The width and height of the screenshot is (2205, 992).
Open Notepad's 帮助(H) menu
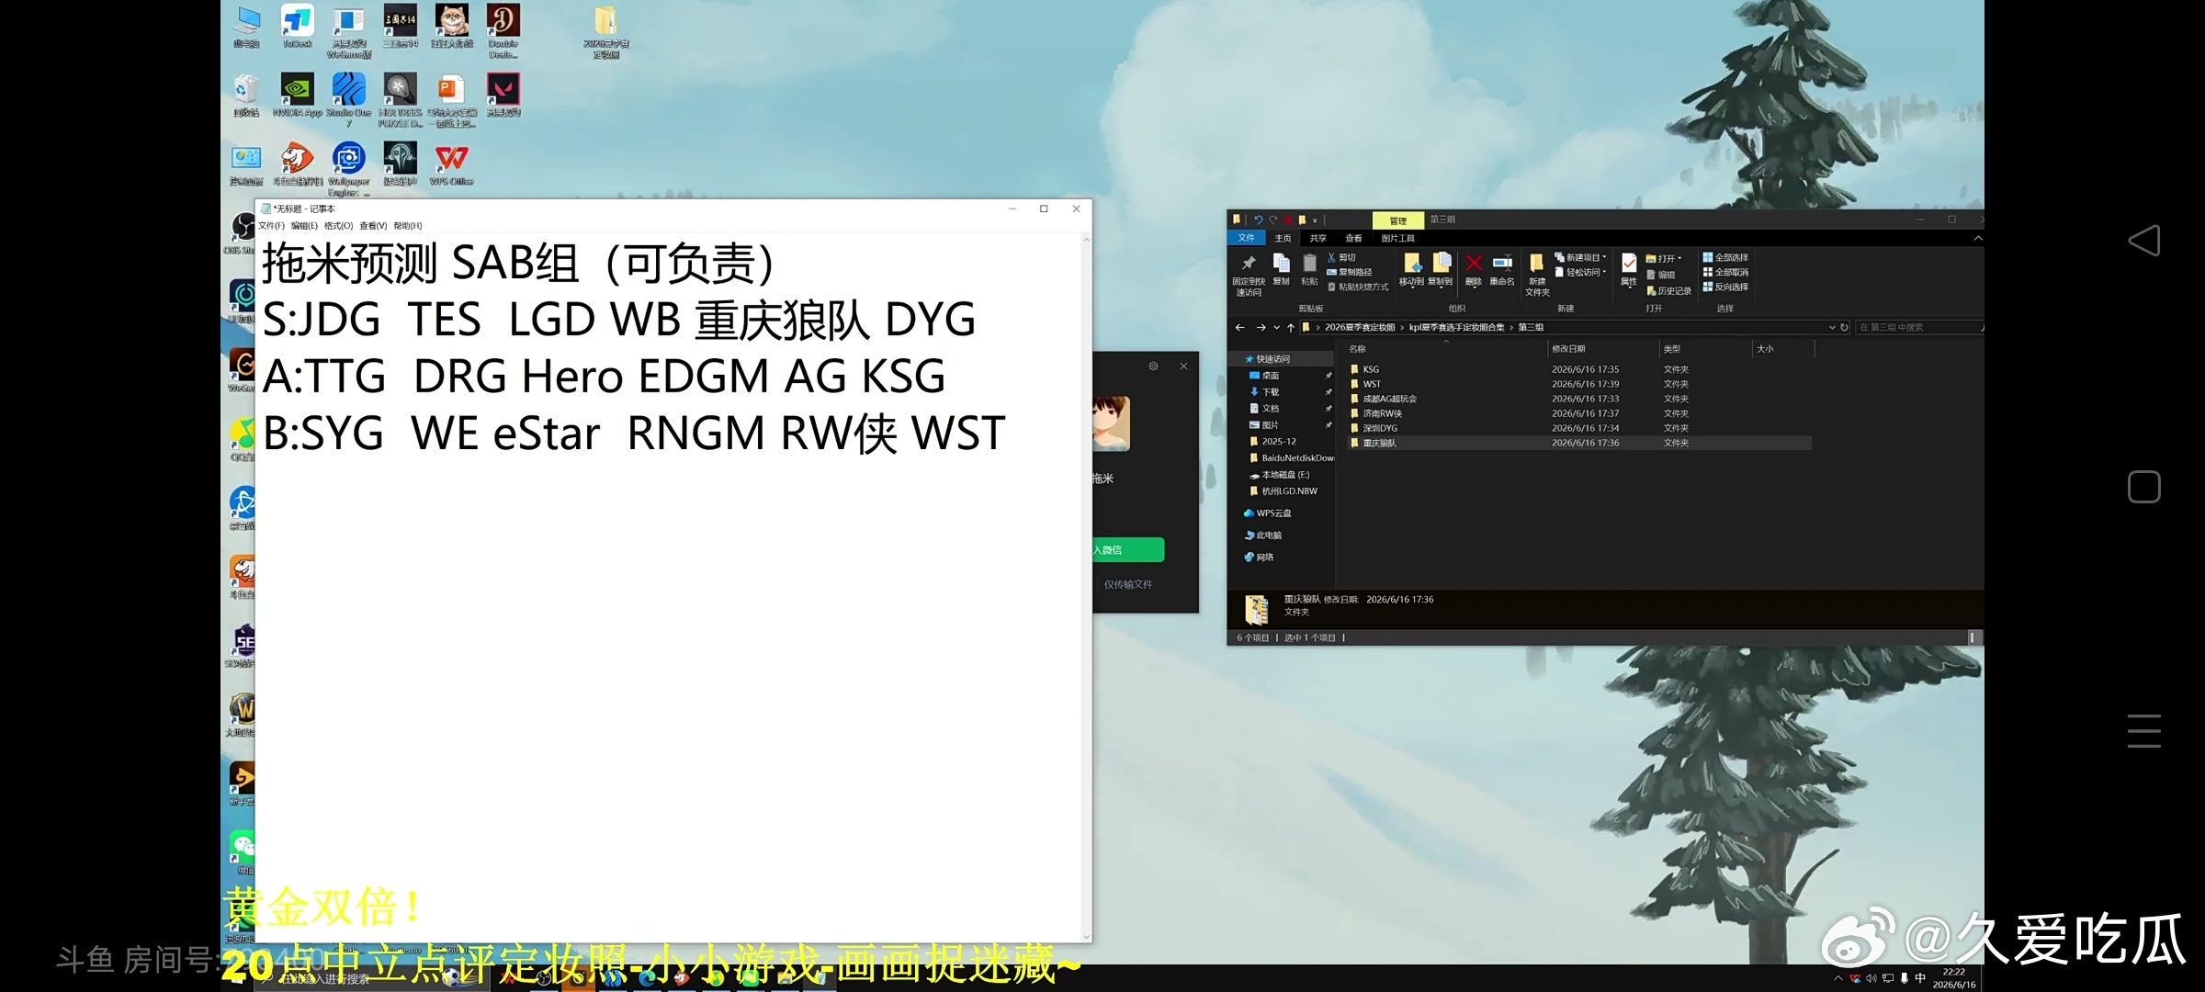click(407, 226)
